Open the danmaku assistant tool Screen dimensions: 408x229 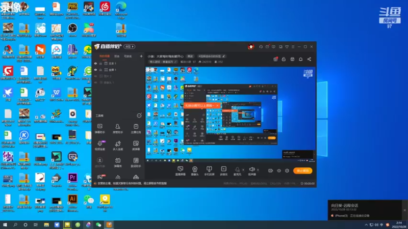pos(100,129)
